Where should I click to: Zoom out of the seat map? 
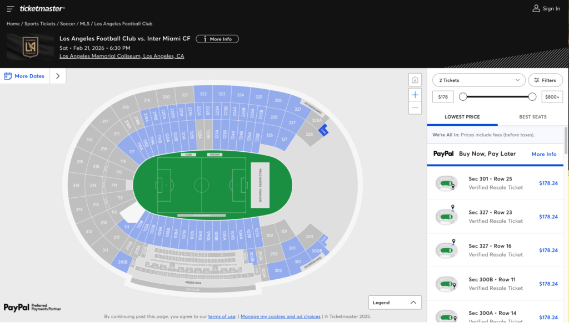(x=415, y=107)
